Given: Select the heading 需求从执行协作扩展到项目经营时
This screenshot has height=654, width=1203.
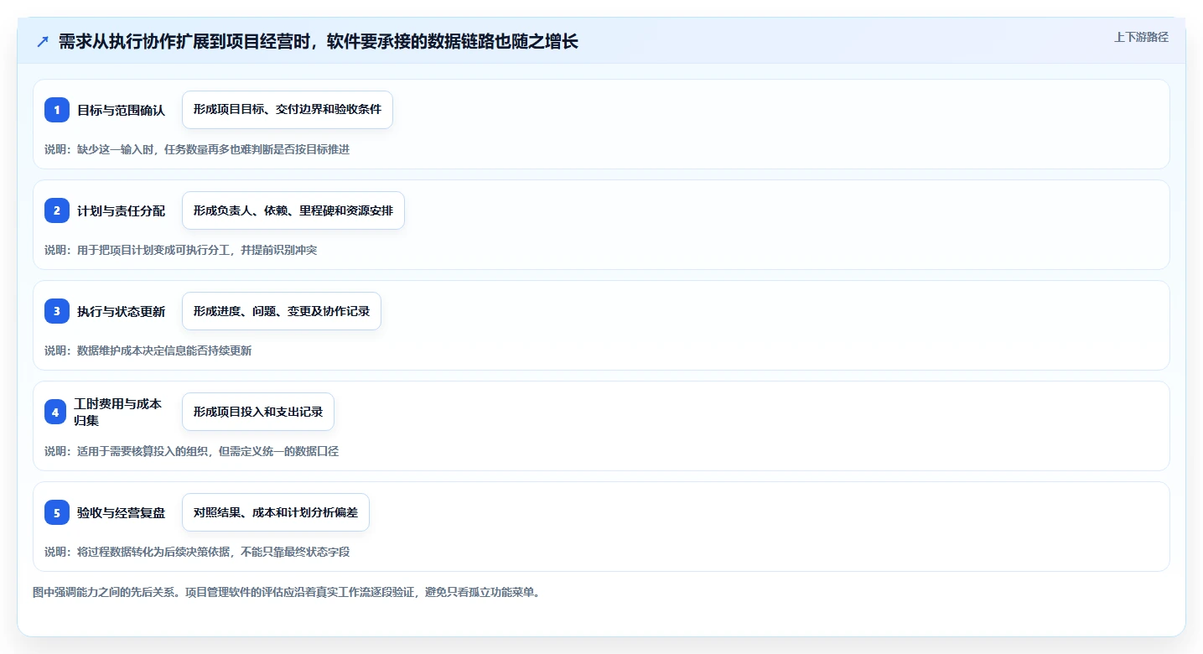Looking at the screenshot, I should click(319, 41).
